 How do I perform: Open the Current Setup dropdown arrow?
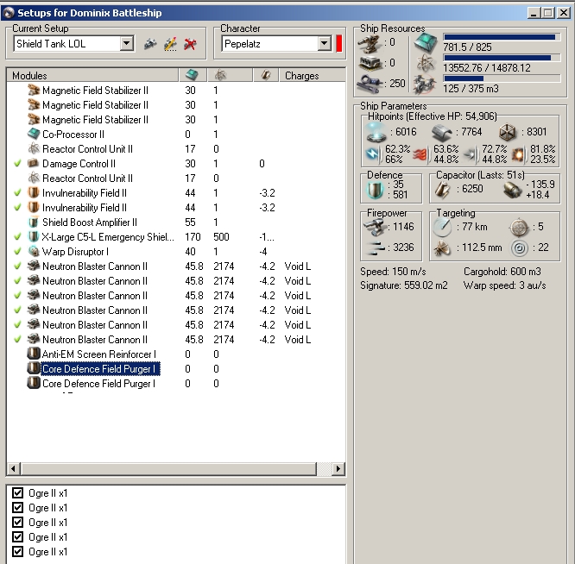pyautogui.click(x=127, y=44)
